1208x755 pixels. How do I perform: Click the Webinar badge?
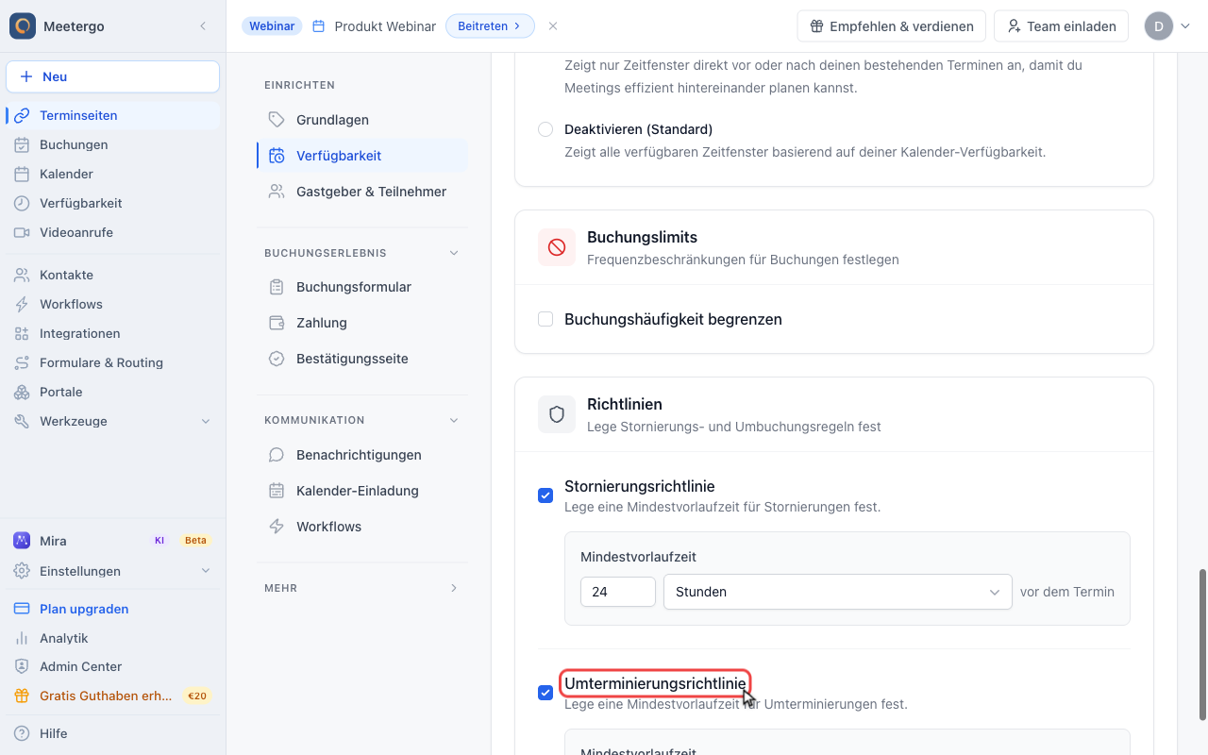272,26
